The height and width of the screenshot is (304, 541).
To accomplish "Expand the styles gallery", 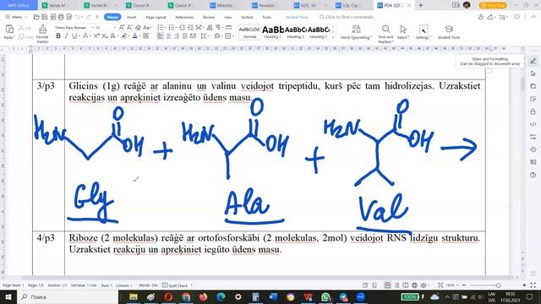I will pyautogui.click(x=333, y=37).
